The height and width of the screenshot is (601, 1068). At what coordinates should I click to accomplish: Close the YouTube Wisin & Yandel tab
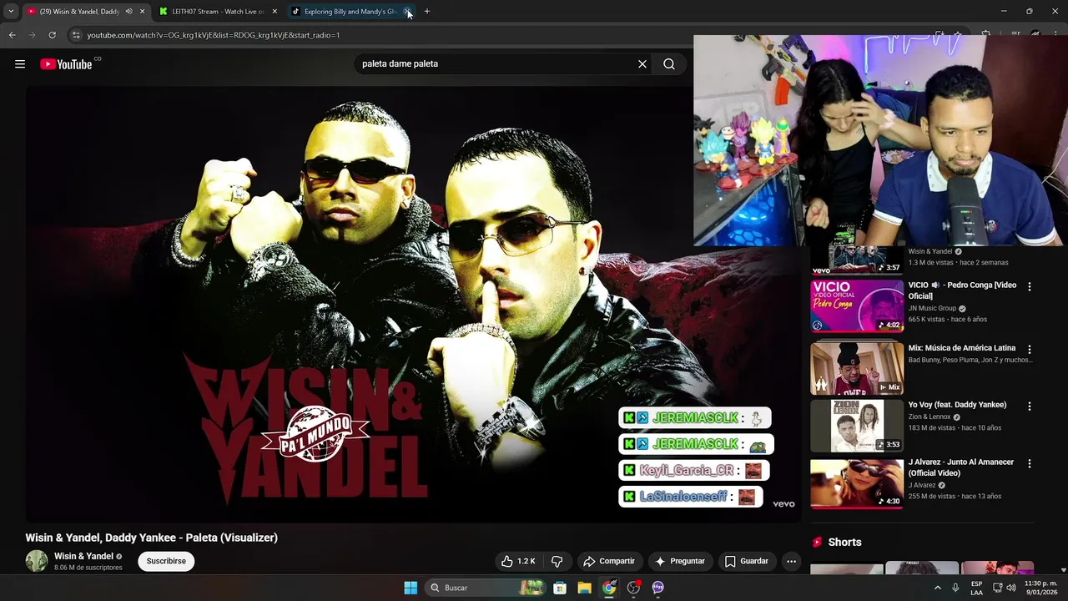(142, 12)
